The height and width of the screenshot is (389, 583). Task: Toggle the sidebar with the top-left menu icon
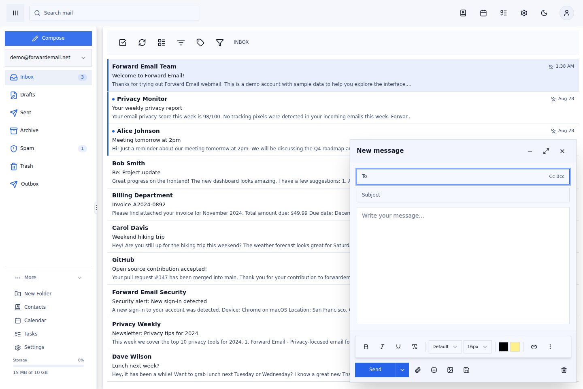pyautogui.click(x=15, y=13)
